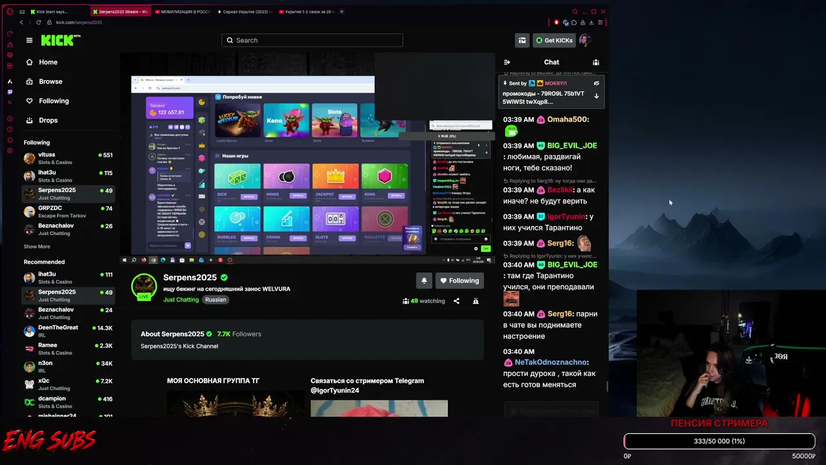Go forward using browser forward arrow

tap(30, 23)
